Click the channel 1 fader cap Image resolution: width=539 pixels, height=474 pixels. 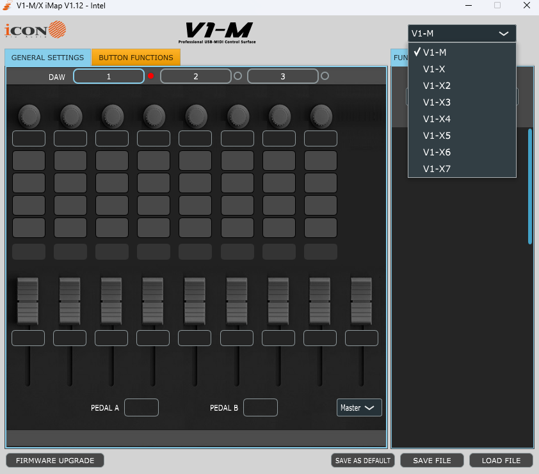[x=28, y=301]
